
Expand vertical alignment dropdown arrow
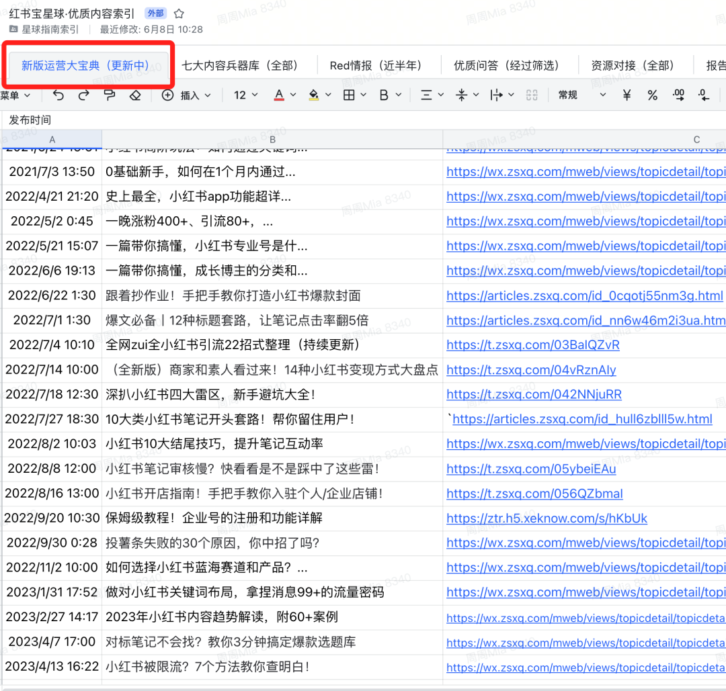pos(476,95)
